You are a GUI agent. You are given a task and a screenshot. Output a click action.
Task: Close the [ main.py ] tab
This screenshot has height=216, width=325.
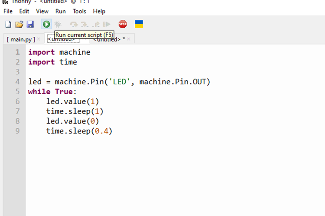click(x=39, y=39)
